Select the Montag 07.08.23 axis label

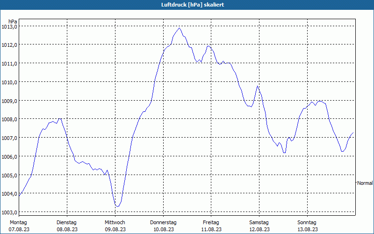pos(19,226)
